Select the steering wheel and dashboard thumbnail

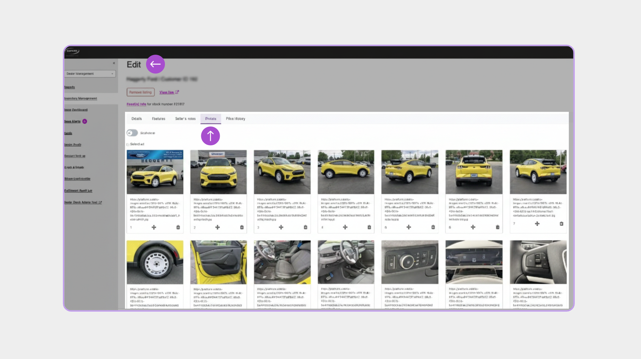(346, 262)
